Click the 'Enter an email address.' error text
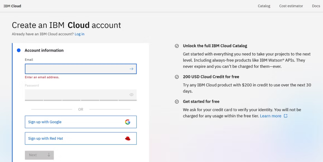This screenshot has height=162, width=323. 42,77
